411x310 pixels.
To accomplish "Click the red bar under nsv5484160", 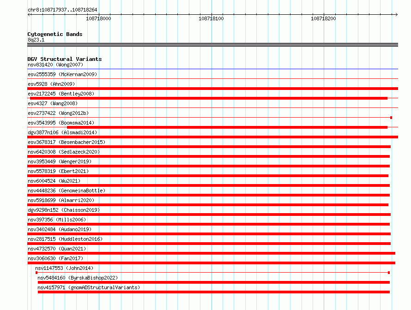I will 214,282.
